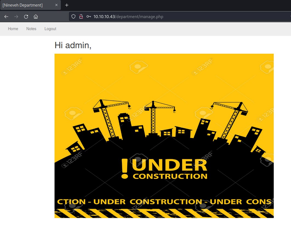Go back to the previous page
Image resolution: width=291 pixels, height=229 pixels.
(6, 17)
